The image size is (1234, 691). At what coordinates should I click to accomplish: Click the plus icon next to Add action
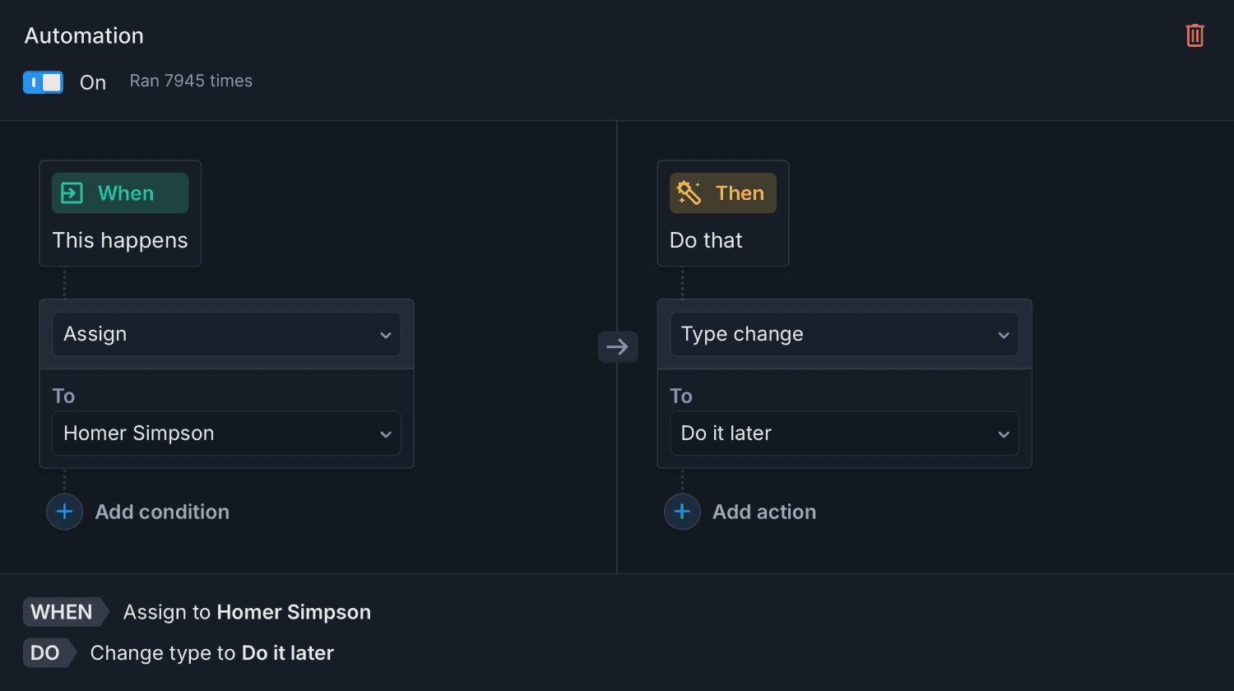point(682,512)
